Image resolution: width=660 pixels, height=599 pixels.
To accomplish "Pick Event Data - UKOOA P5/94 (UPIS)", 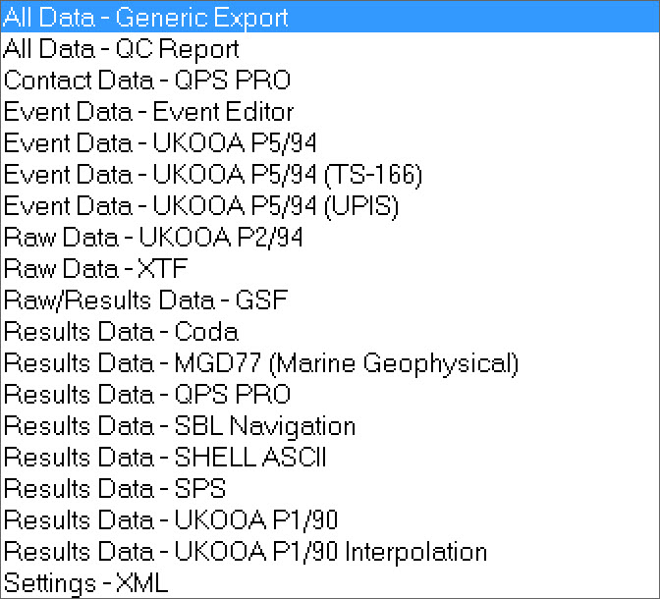I will tap(201, 206).
